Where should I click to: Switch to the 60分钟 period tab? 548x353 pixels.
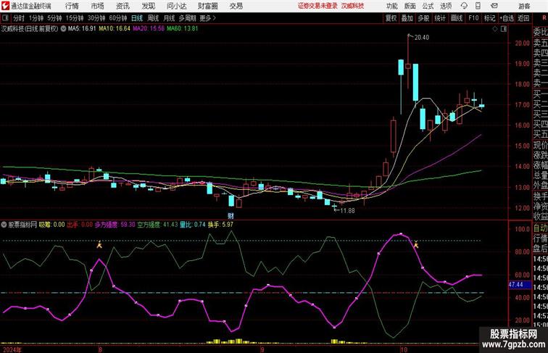point(117,18)
